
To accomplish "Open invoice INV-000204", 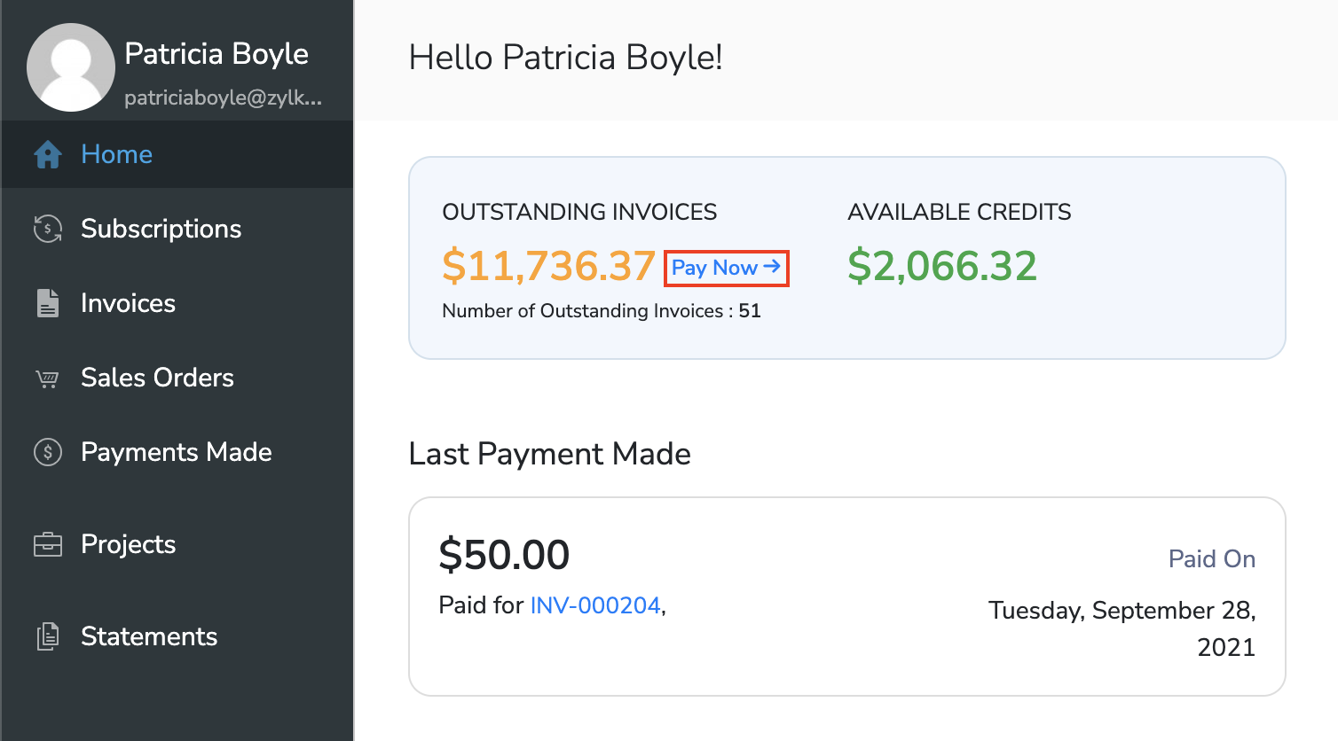I will (x=595, y=604).
